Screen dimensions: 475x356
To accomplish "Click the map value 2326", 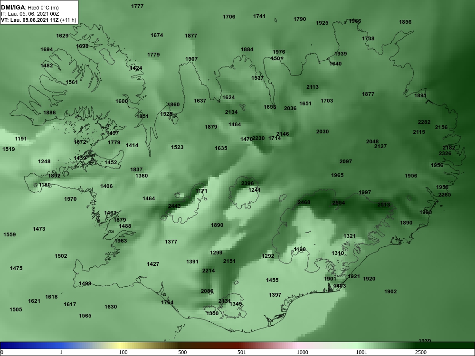I will pyautogui.click(x=445, y=153).
